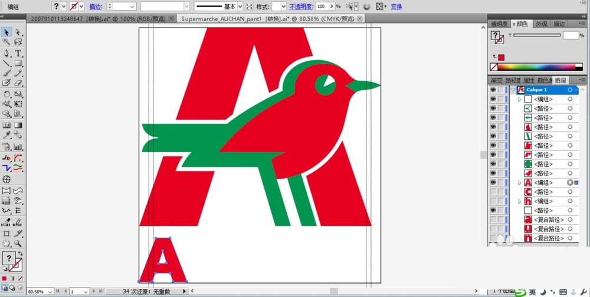Open the zoom level 80.58% dropdown
590x297 pixels.
(x=49, y=291)
